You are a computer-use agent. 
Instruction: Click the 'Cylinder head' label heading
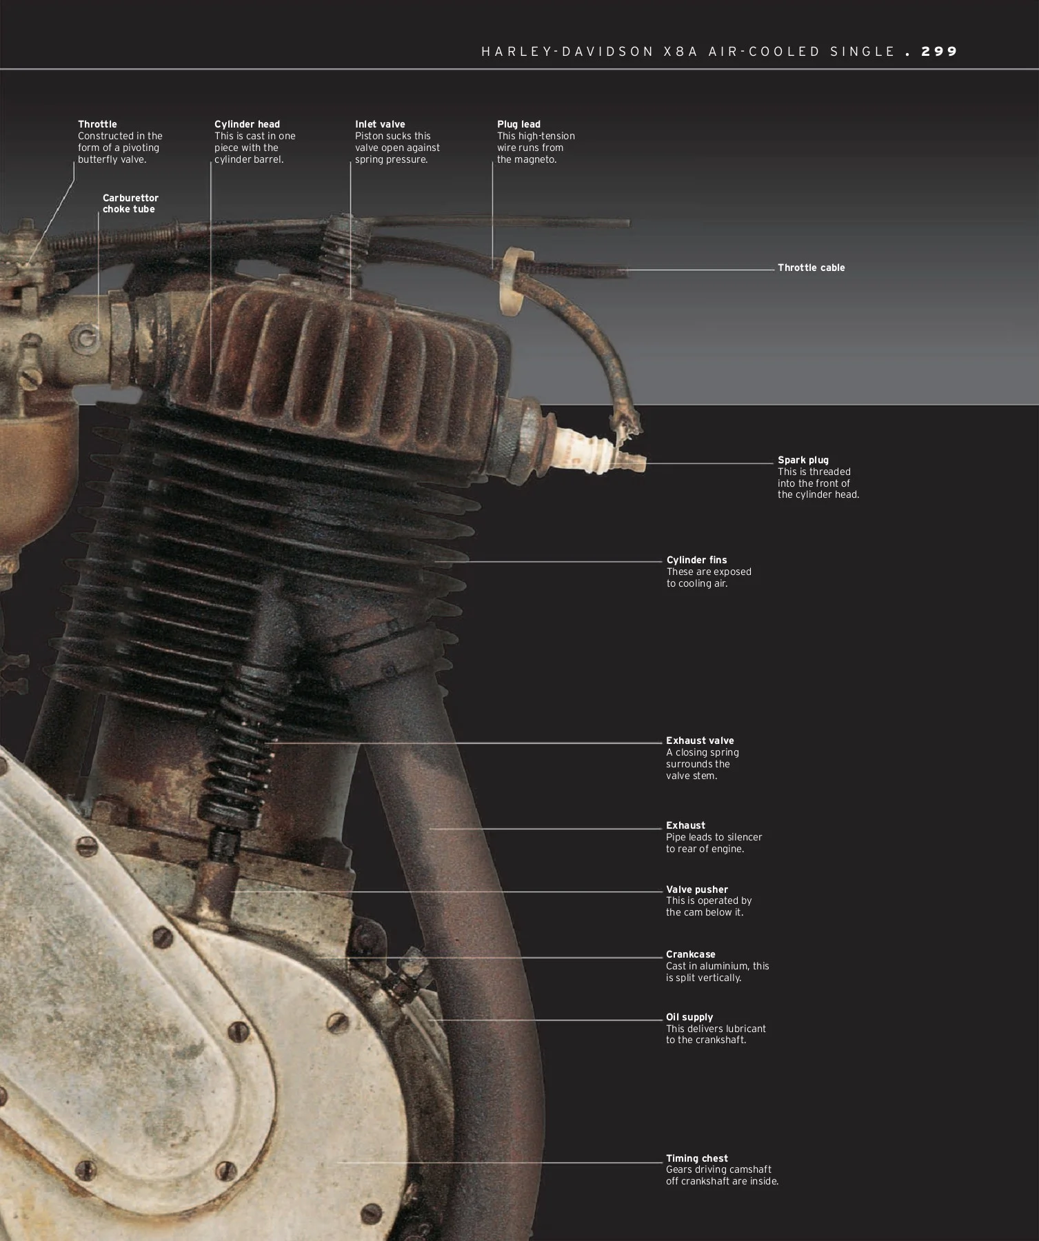pyautogui.click(x=247, y=124)
